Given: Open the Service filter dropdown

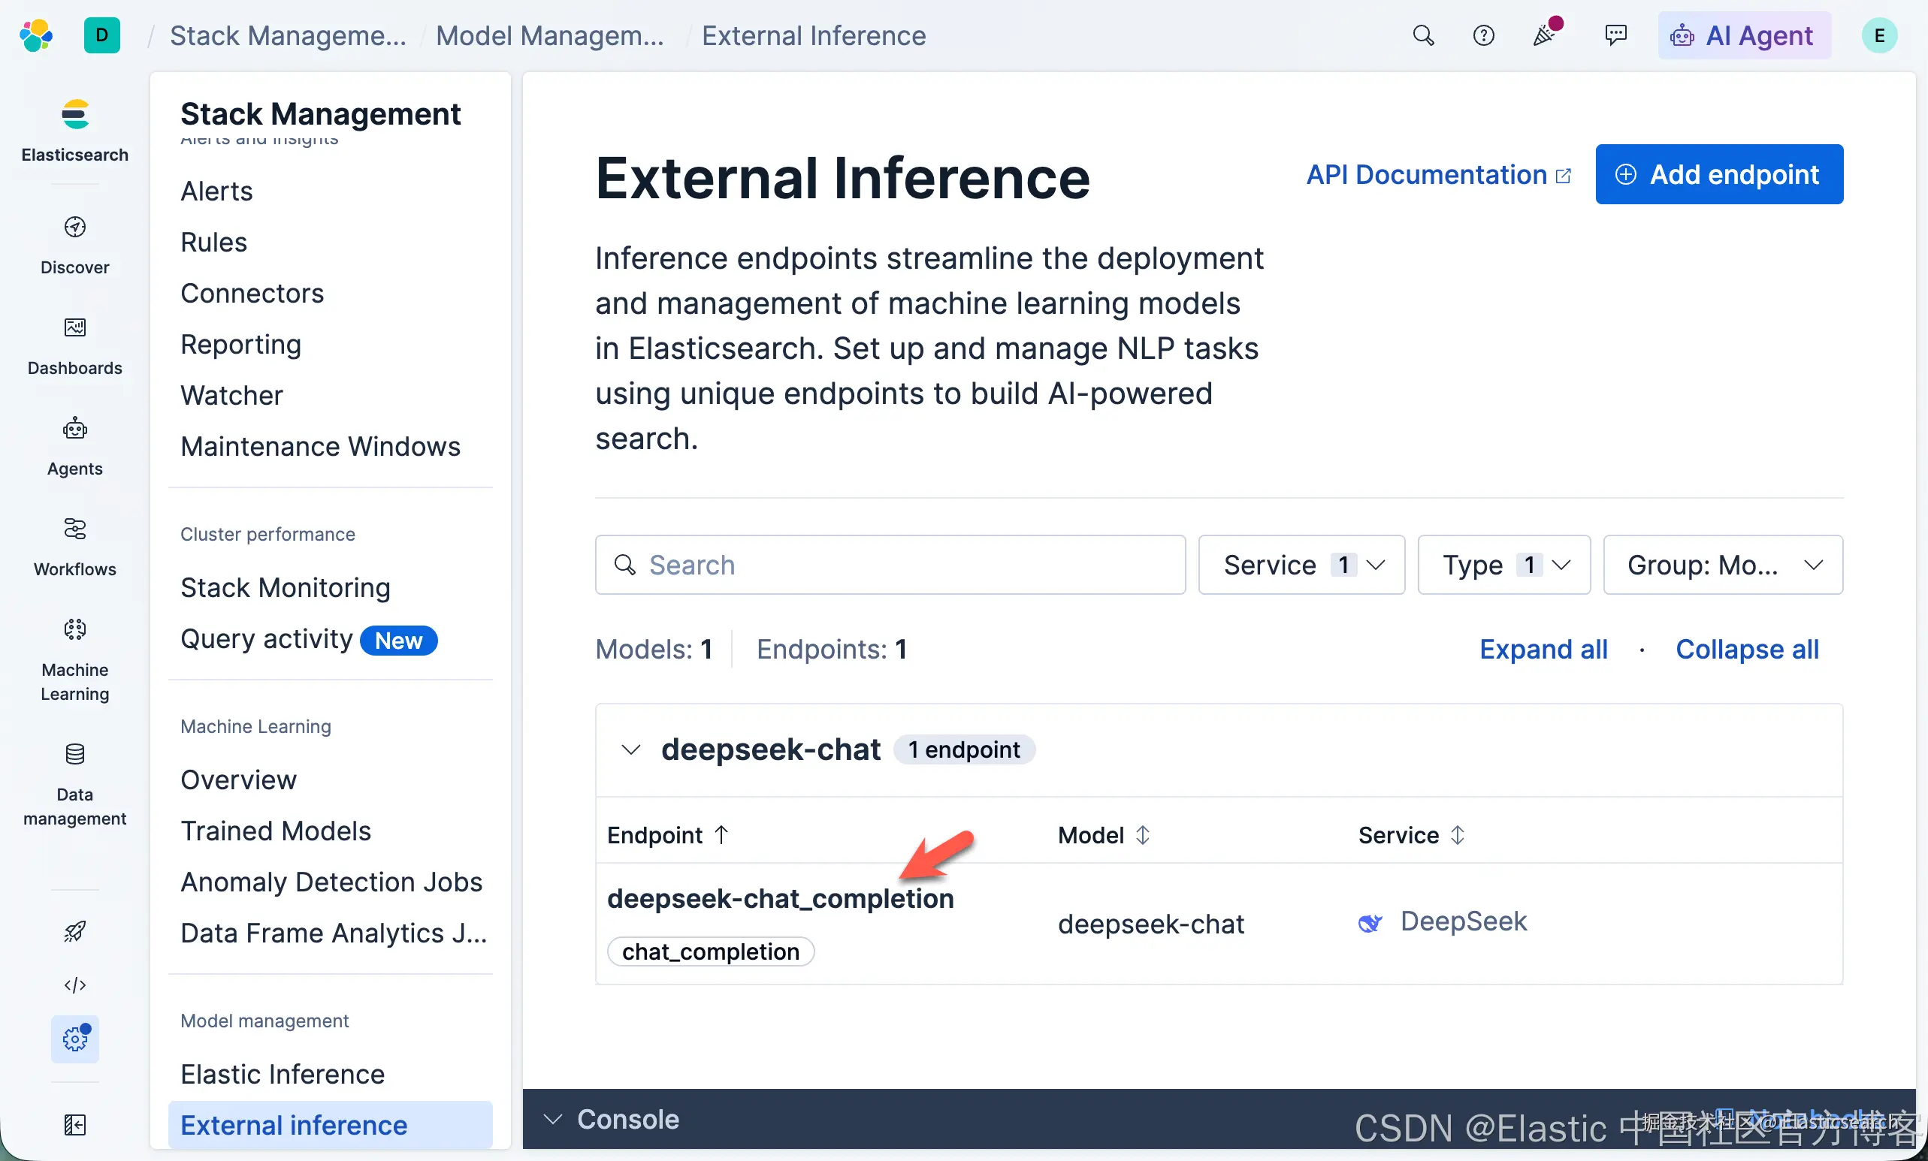Looking at the screenshot, I should [1301, 565].
